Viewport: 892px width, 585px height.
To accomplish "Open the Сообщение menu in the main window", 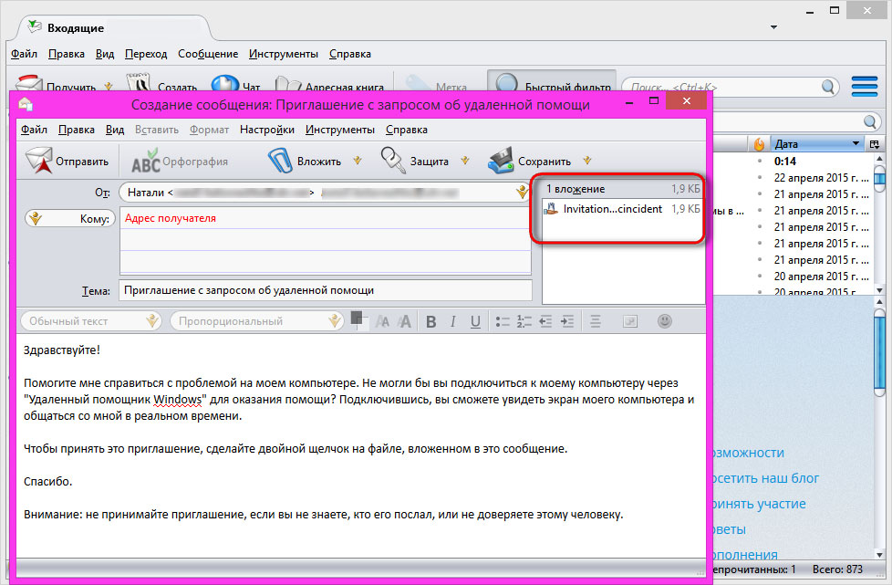I will [208, 54].
